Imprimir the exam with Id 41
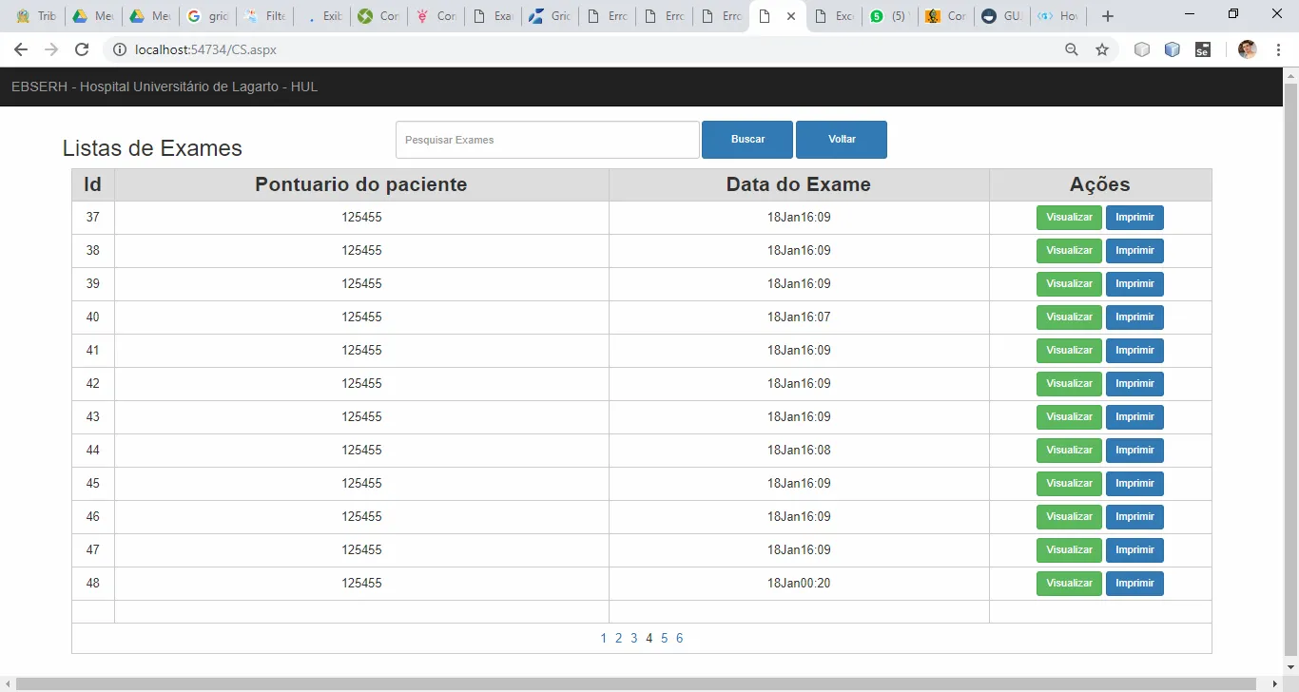Viewport: 1299px width, 692px height. [x=1134, y=351]
